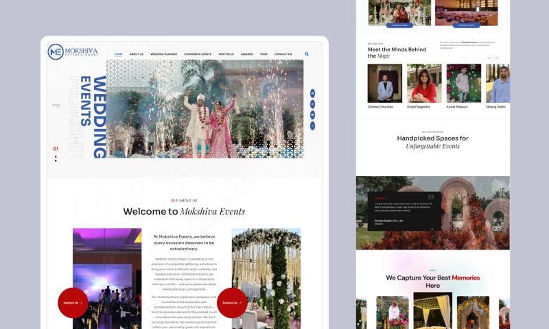Open the Corporate Events menu item

click(198, 54)
